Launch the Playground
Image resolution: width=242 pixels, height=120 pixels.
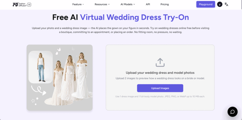click(206, 4)
